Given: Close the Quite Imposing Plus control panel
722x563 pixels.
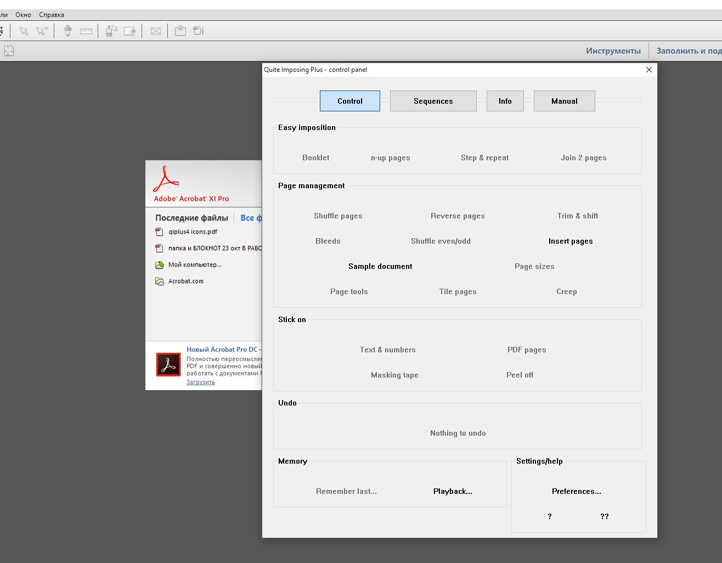Looking at the screenshot, I should (x=649, y=70).
